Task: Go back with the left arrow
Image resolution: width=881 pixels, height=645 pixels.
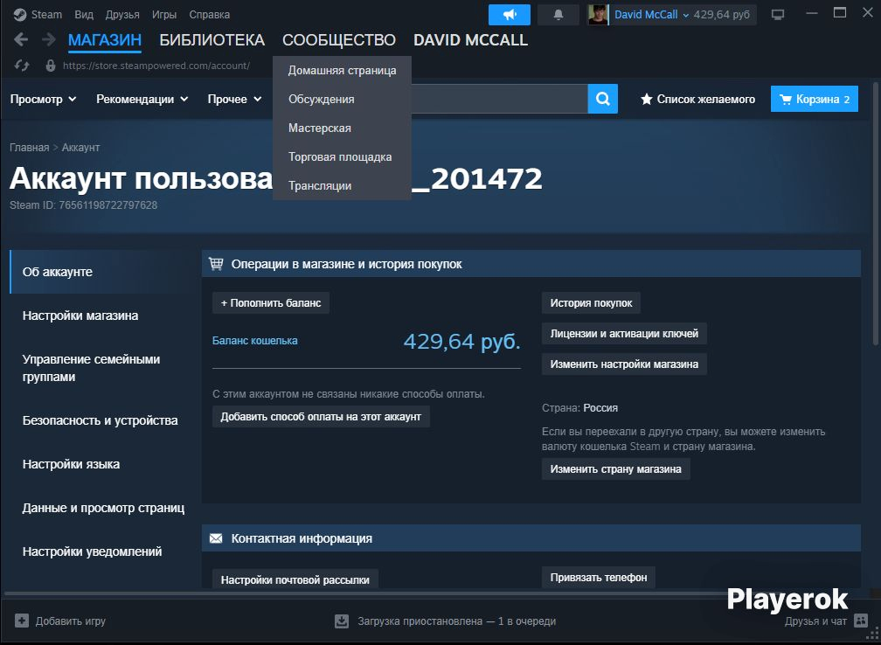Action: [21, 39]
